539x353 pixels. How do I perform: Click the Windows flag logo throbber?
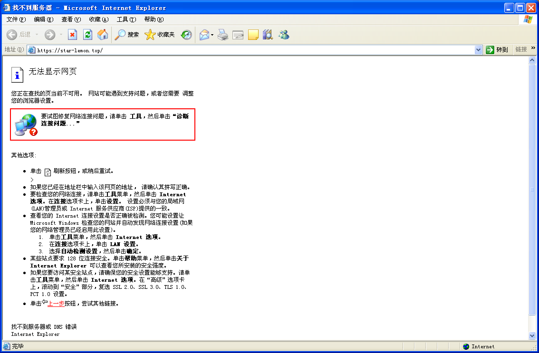(528, 19)
